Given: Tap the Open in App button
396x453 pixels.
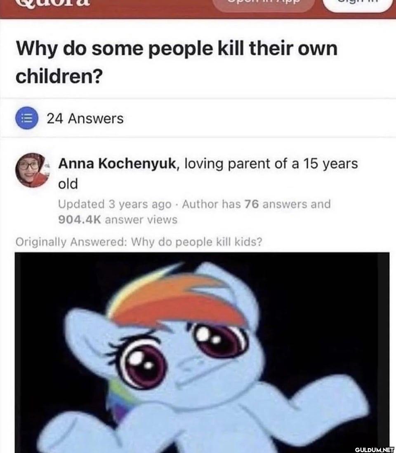Looking at the screenshot, I should coord(263,4).
